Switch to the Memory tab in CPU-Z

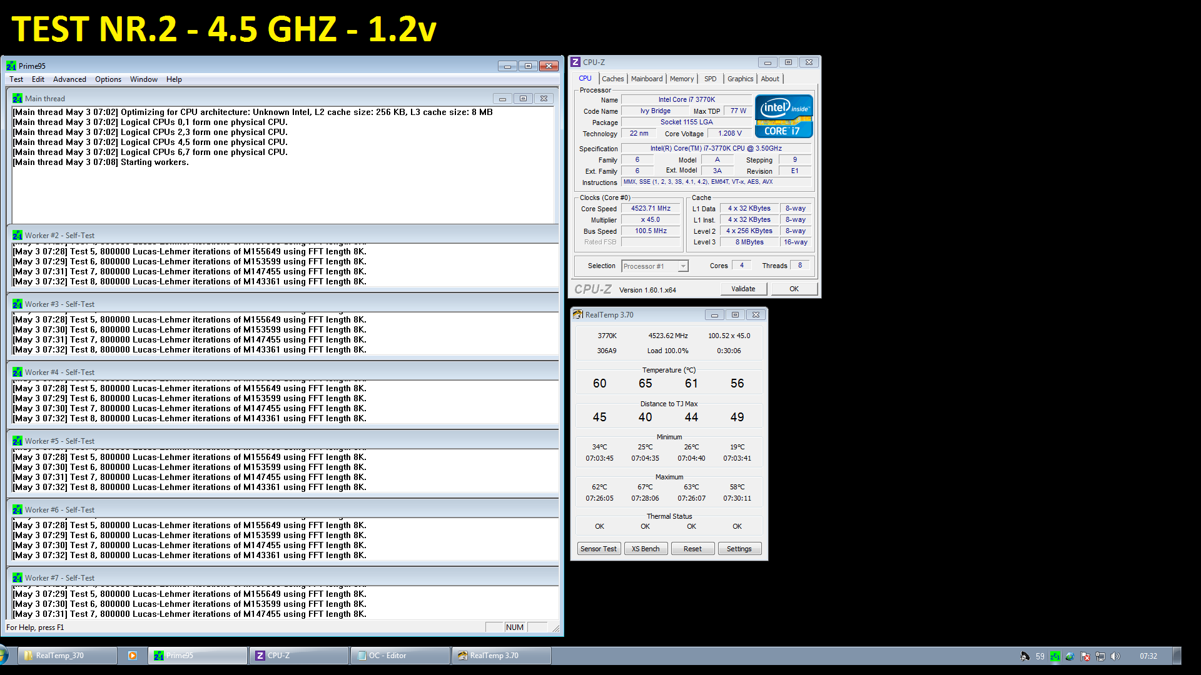[x=681, y=79]
